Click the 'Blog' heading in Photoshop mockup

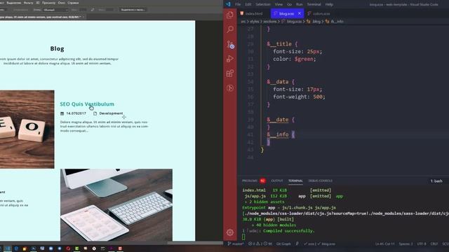[58, 48]
